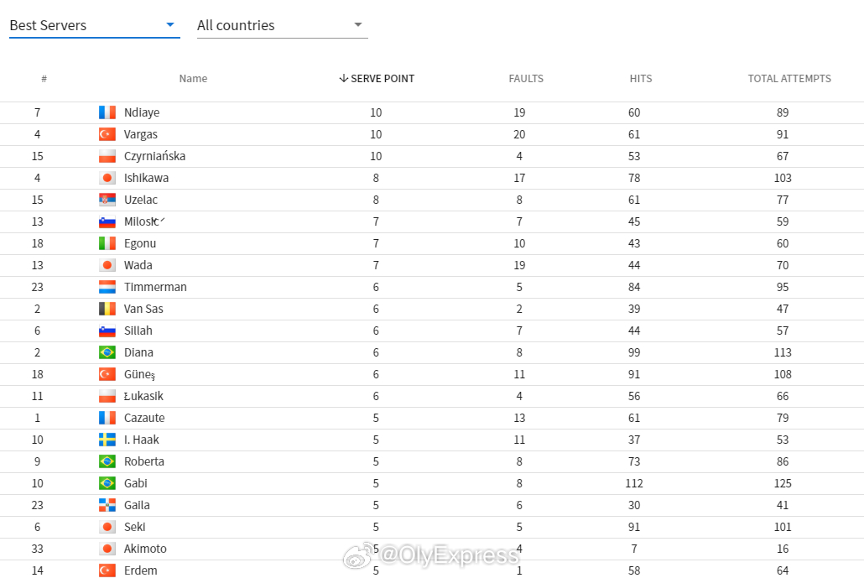
Task: Click the Best Servers dropdown arrow
Action: (170, 25)
